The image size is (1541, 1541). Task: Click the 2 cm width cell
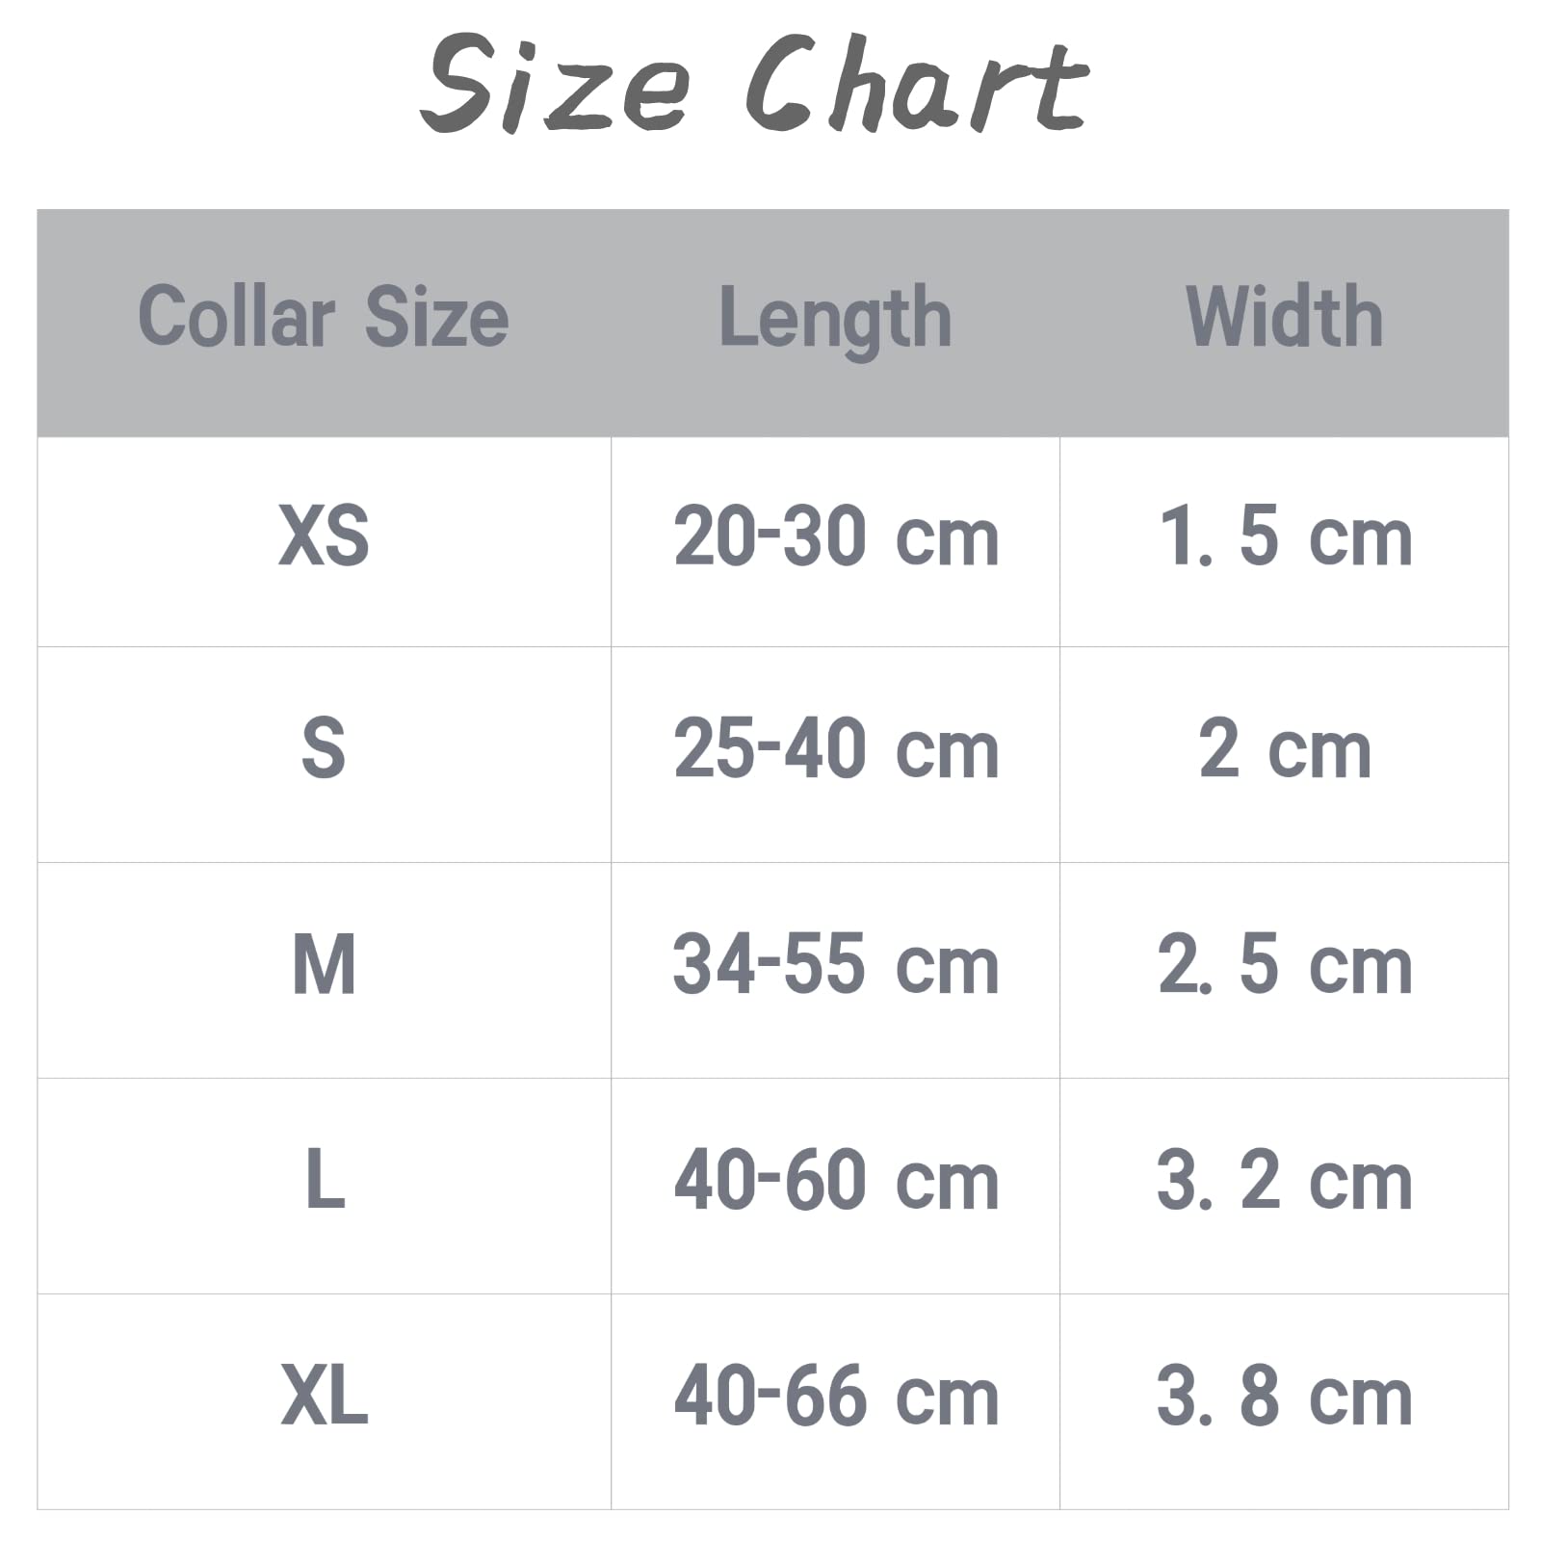(x=1284, y=750)
